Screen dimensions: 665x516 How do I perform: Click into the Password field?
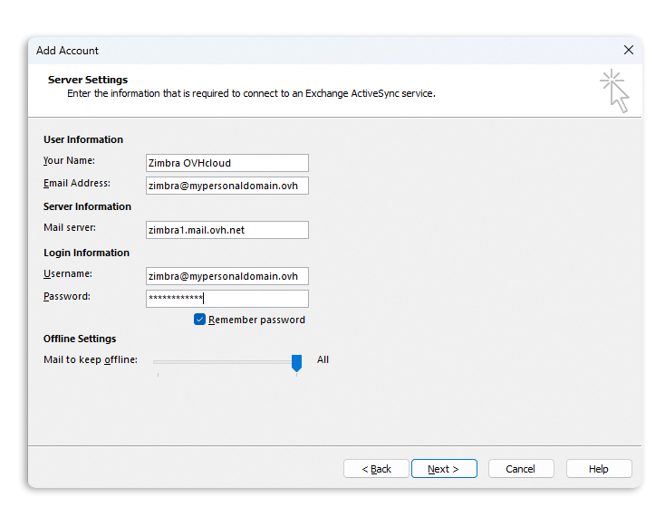coord(226,299)
